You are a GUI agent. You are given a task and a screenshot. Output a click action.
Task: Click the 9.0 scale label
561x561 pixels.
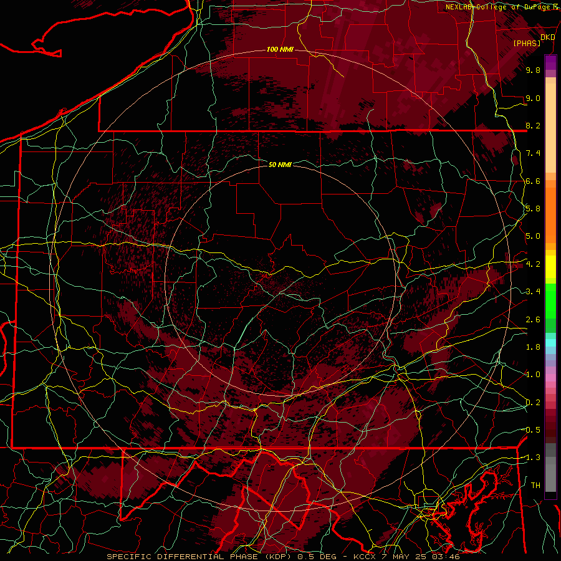click(533, 98)
